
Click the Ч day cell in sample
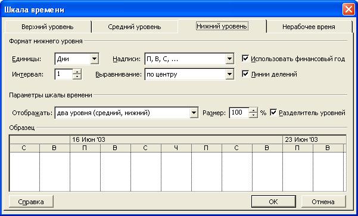pyautogui.click(x=176, y=148)
